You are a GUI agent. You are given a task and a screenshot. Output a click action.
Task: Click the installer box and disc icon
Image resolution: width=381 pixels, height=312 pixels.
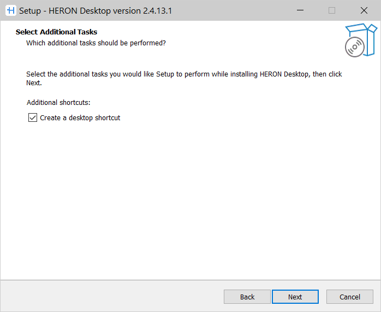[x=361, y=40]
